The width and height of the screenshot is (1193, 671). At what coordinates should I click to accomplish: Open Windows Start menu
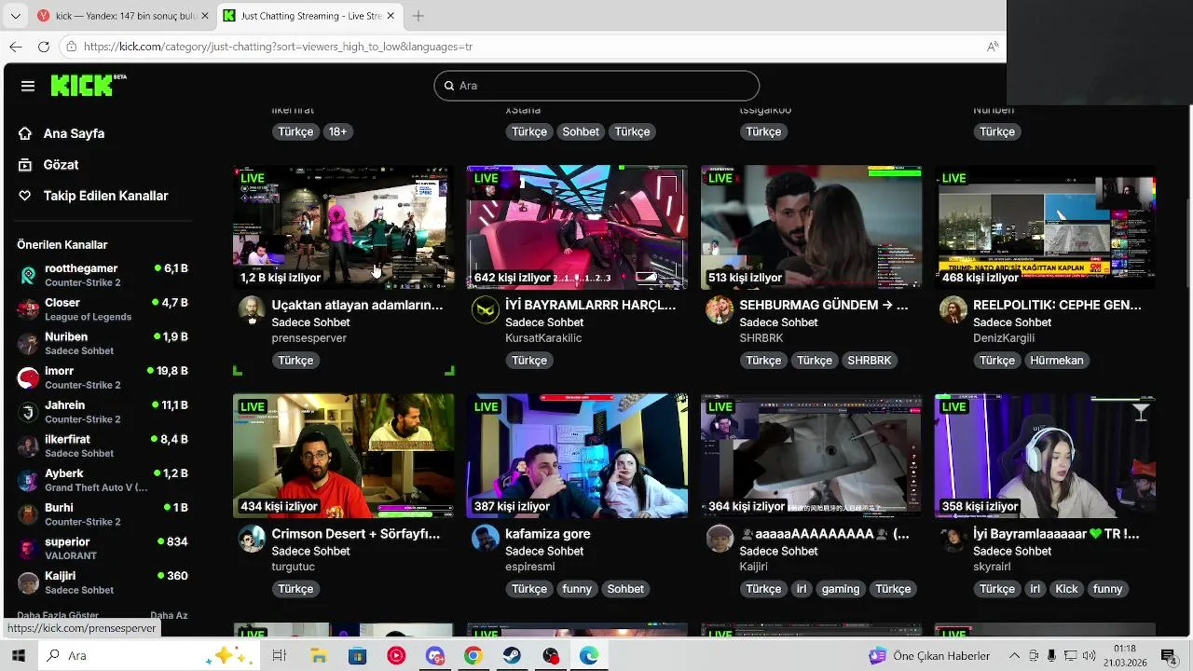click(x=18, y=656)
